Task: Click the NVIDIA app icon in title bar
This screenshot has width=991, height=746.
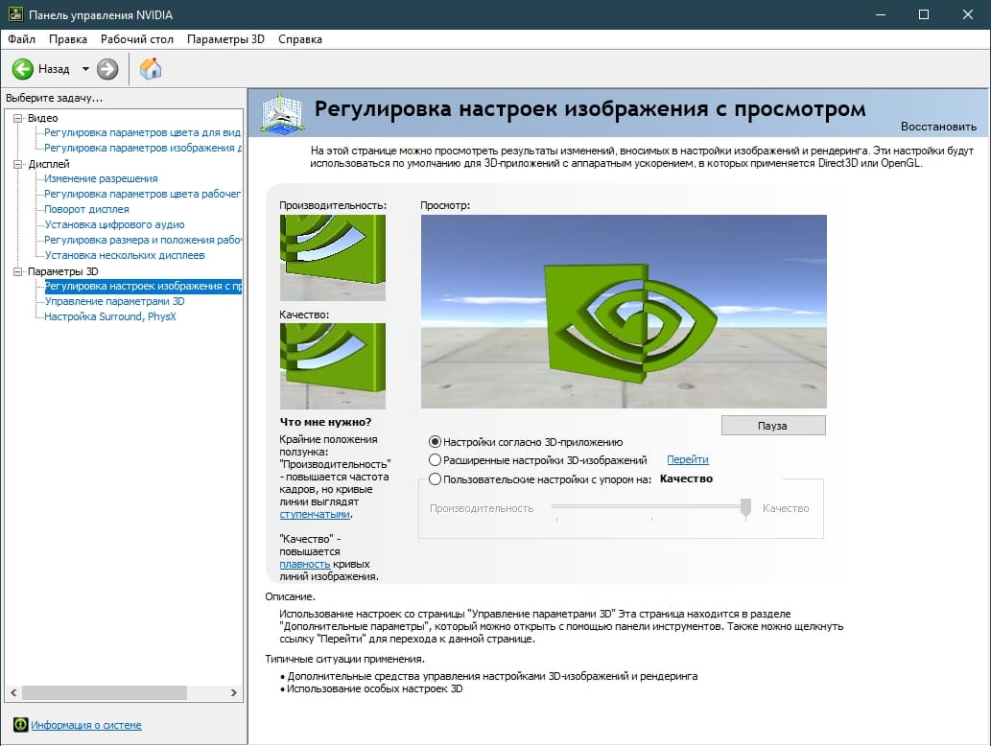Action: 15,13
